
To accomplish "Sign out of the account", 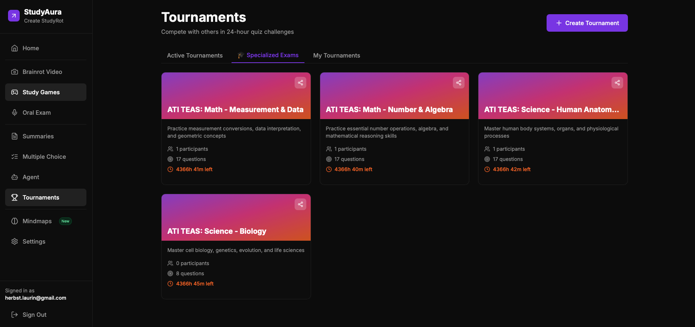I will pos(34,315).
